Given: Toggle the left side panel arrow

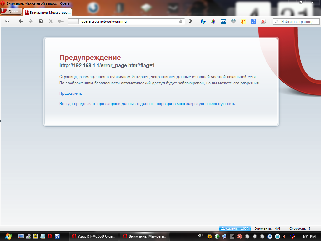Looking at the screenshot, I should (1, 121).
